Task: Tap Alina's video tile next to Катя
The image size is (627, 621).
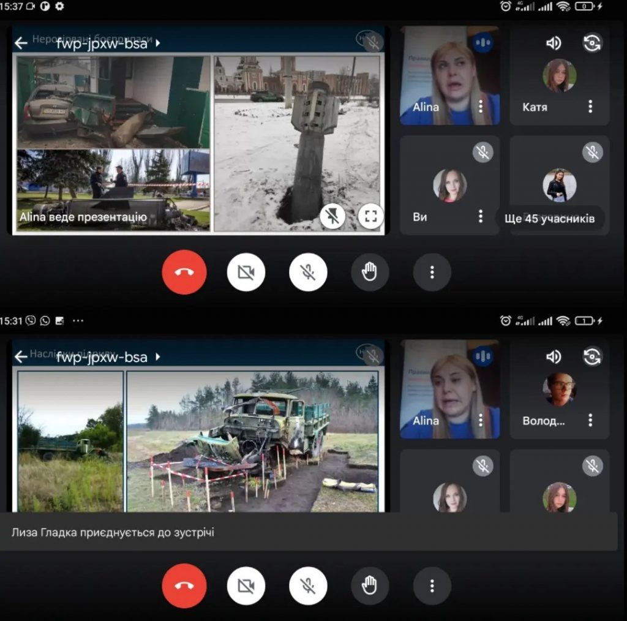Action: tap(449, 76)
